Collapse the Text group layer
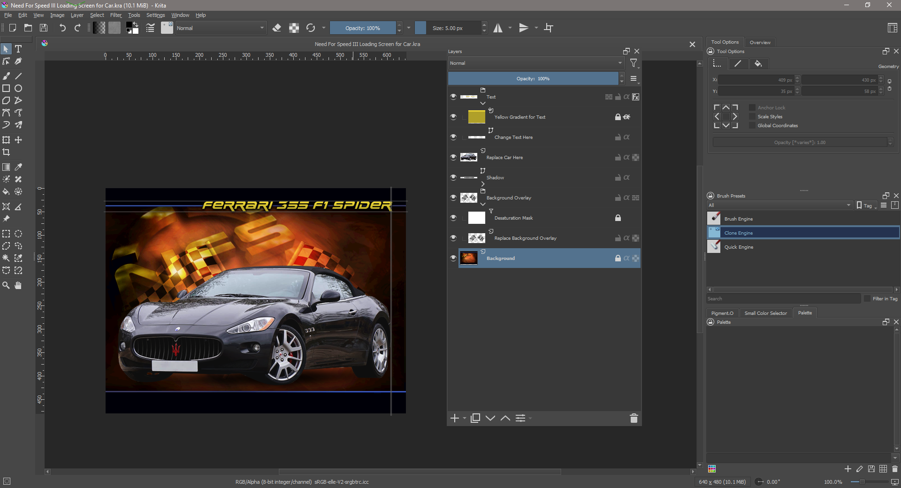This screenshot has height=488, width=901. click(x=483, y=103)
